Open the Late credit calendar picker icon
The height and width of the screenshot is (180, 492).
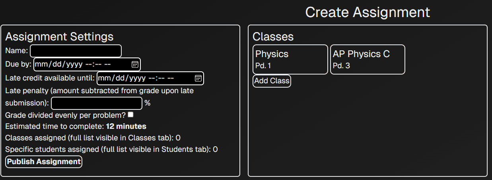click(198, 79)
